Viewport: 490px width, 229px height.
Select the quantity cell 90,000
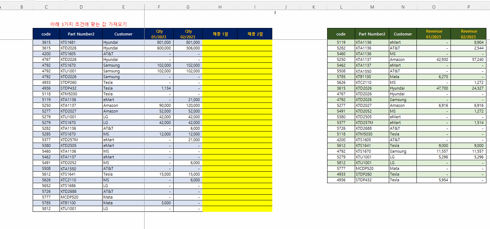(159, 105)
